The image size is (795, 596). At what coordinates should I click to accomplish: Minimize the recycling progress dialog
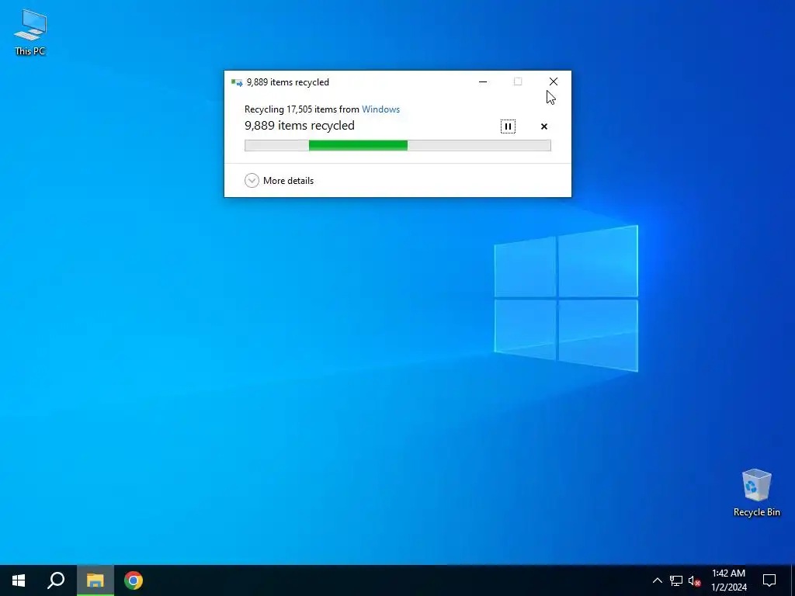483,81
